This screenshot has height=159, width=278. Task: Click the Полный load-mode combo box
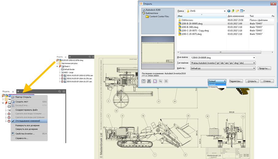217,81
